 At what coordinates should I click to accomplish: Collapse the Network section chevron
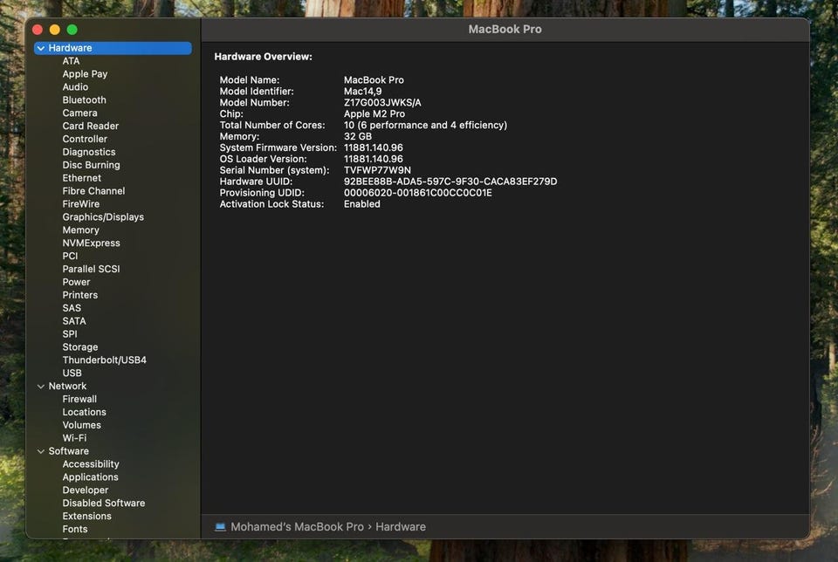[41, 386]
